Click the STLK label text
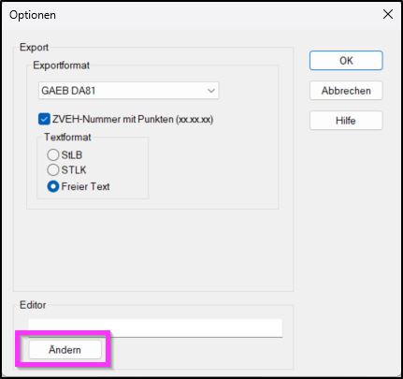The height and width of the screenshot is (379, 403). (x=74, y=170)
